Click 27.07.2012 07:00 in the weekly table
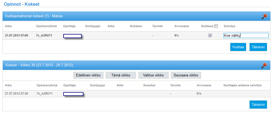Image resolution: width=273 pixels, height=114 pixels. tap(17, 93)
